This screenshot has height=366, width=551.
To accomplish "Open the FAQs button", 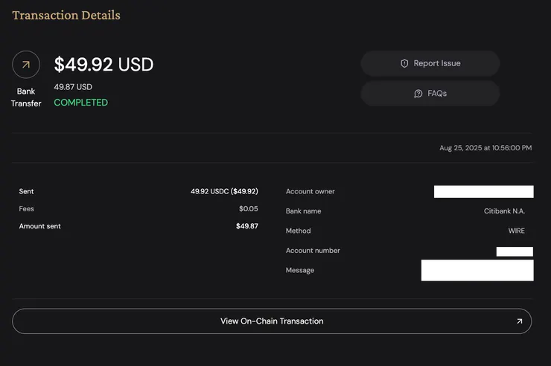I will [430, 94].
